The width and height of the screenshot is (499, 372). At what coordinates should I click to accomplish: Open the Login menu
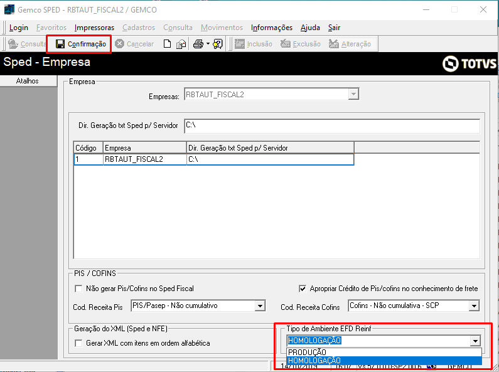coord(19,28)
